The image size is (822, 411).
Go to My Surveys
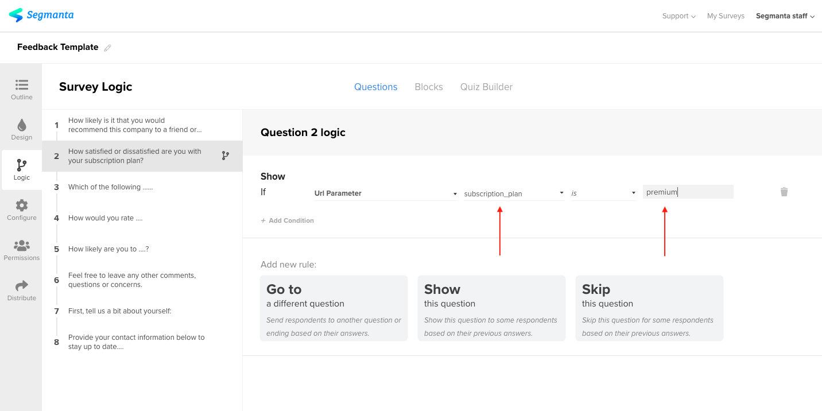pyautogui.click(x=726, y=16)
